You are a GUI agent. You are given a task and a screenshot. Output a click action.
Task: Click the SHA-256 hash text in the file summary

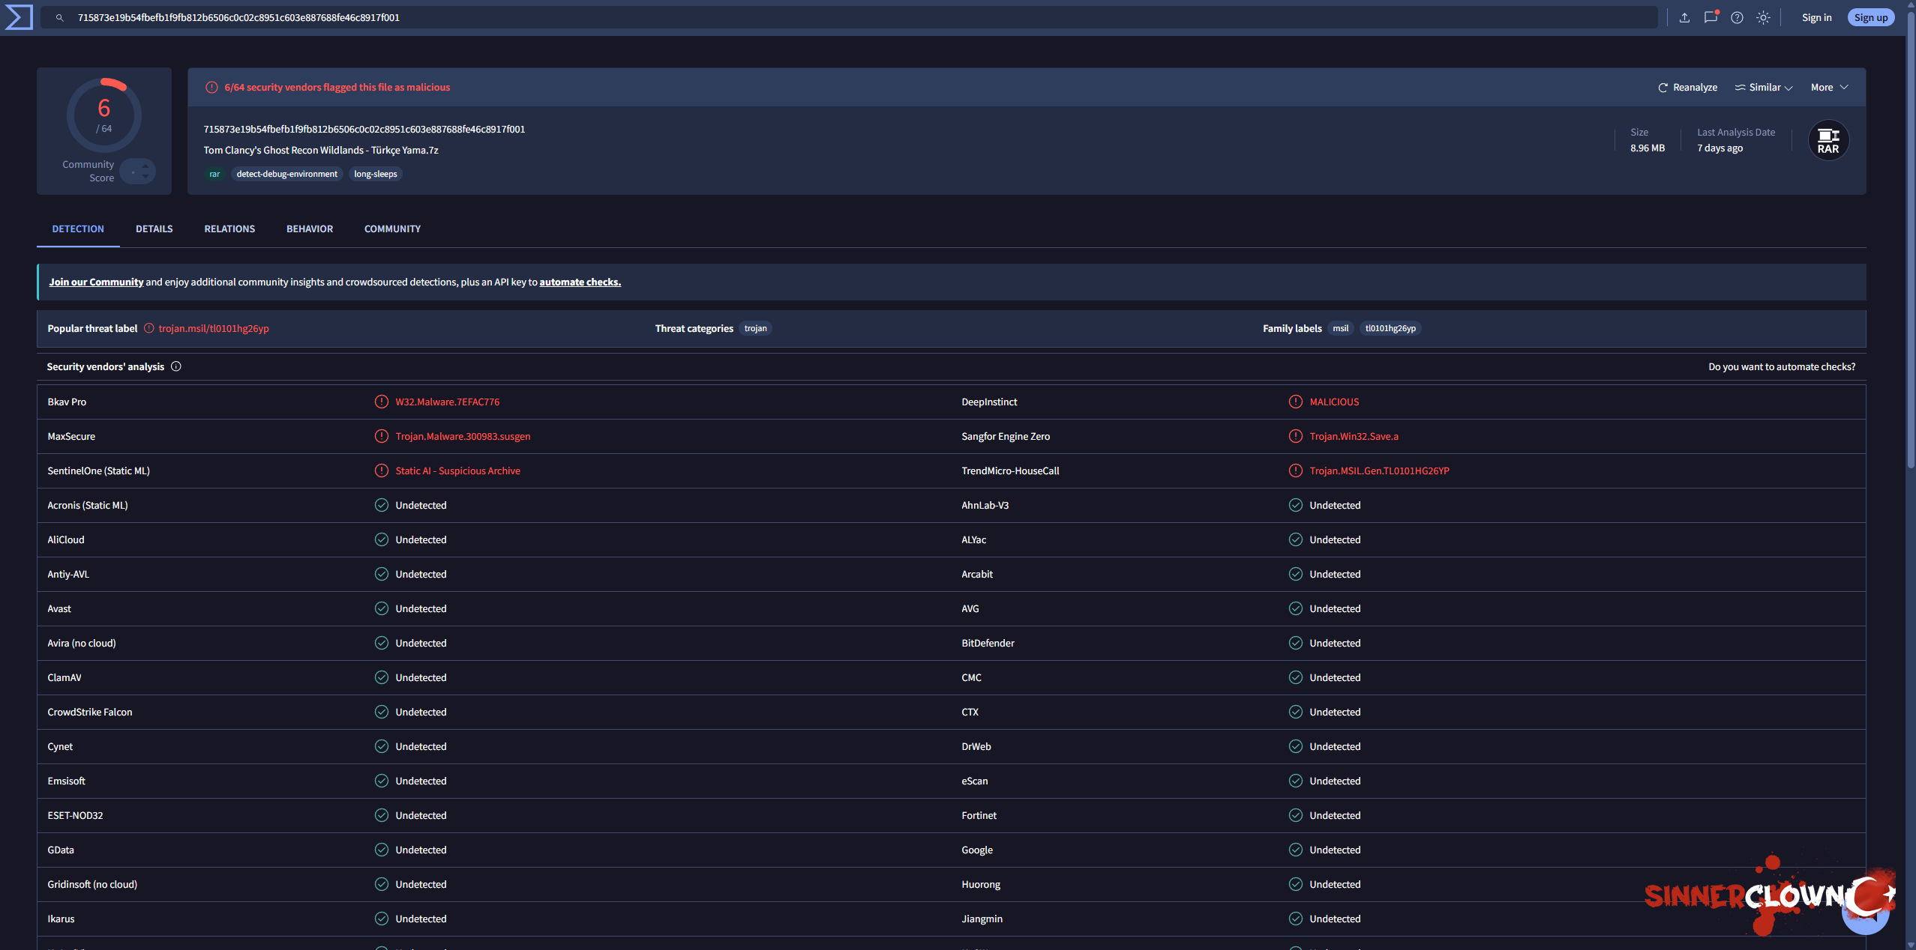tap(364, 129)
